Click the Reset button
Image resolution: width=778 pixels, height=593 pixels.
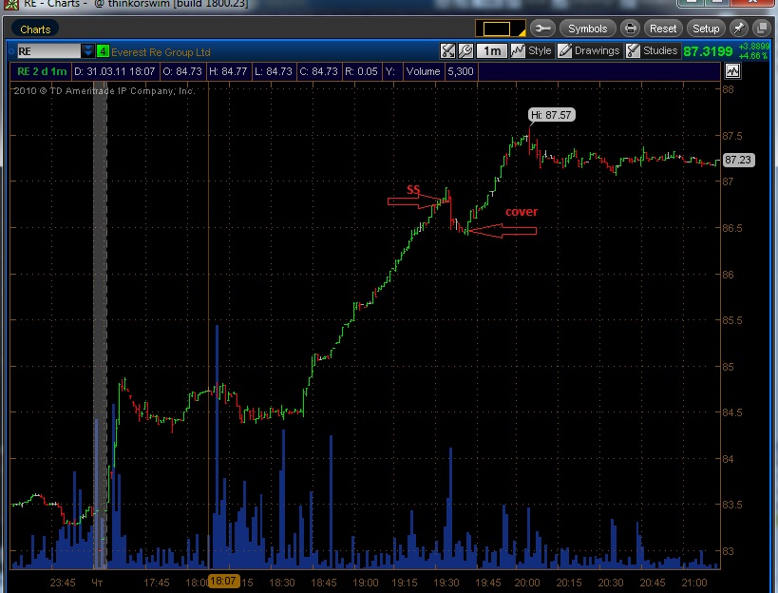coord(663,29)
